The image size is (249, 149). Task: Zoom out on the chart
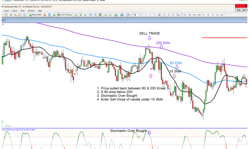coord(95,15)
